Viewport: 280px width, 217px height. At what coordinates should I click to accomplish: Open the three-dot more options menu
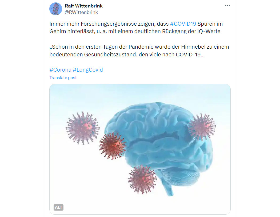click(227, 6)
